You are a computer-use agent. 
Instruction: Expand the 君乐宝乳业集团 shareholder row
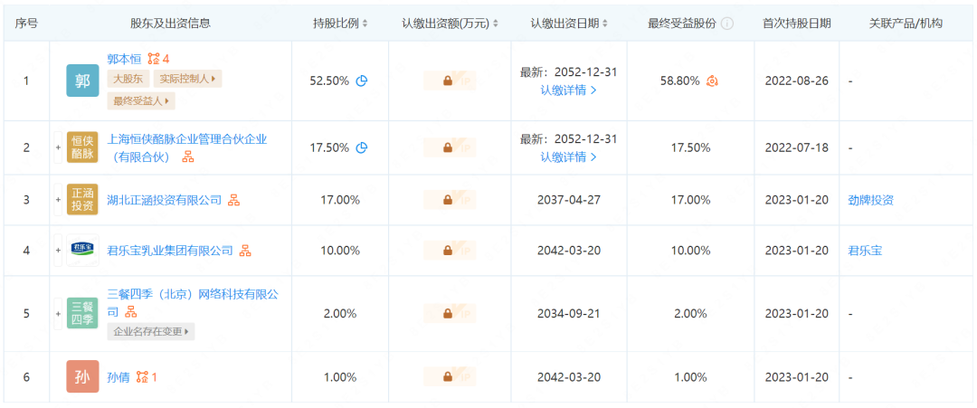click(59, 251)
